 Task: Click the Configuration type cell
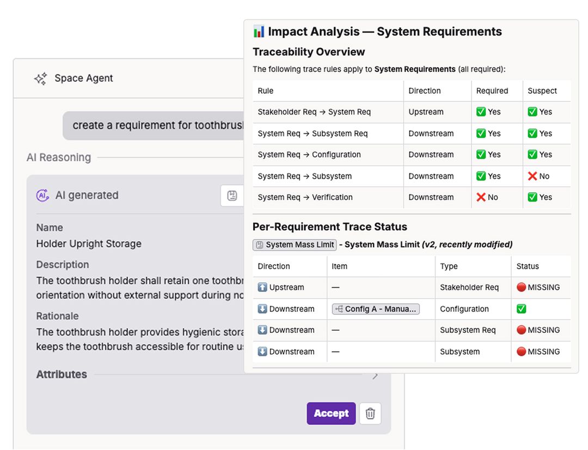point(464,309)
